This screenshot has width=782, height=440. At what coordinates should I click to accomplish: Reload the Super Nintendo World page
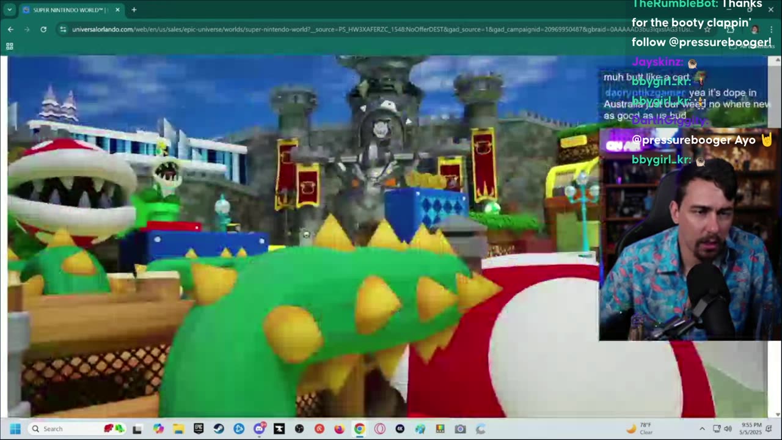43,29
